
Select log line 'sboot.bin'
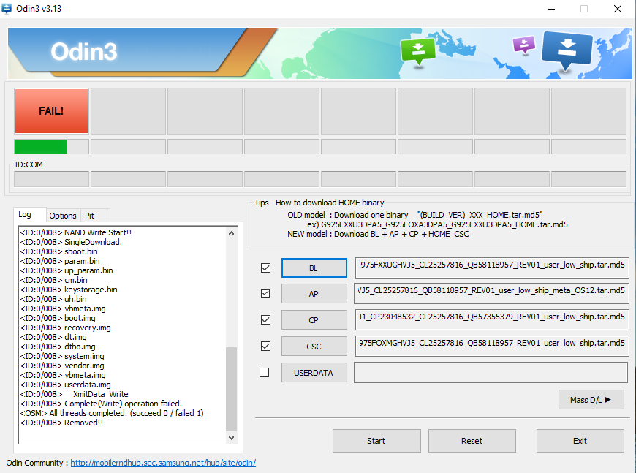[58, 251]
